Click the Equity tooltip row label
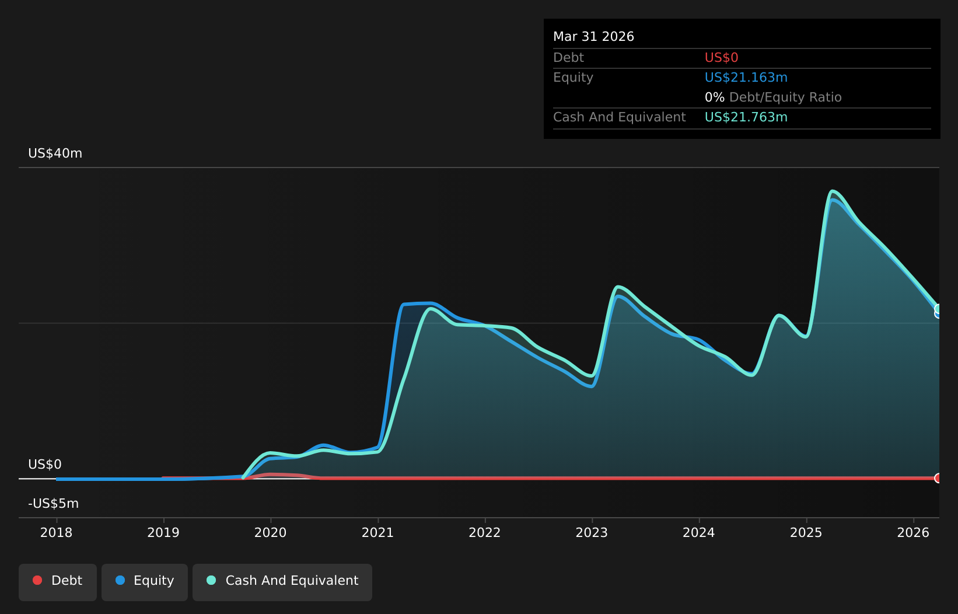958x614 pixels. (x=573, y=78)
